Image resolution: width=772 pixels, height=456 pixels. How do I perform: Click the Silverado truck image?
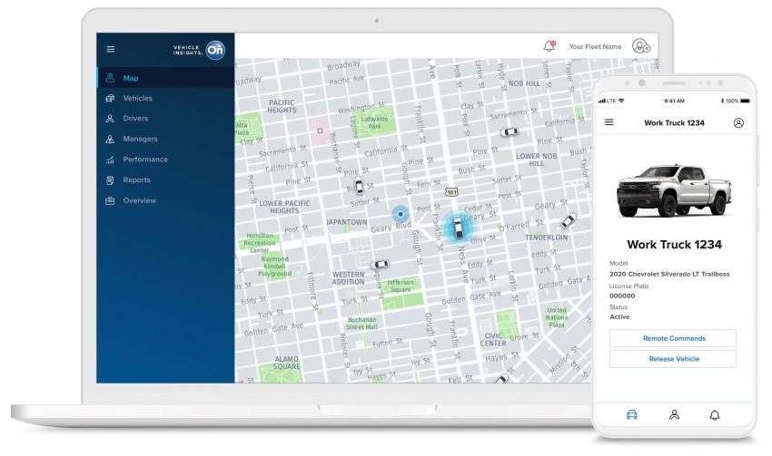[674, 190]
